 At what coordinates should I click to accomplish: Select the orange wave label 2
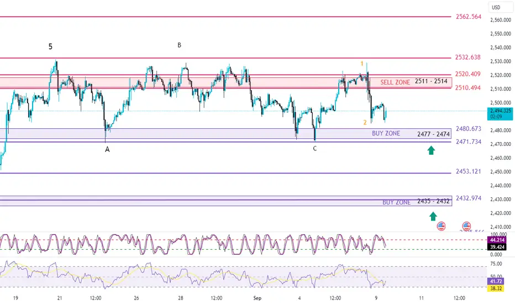click(365, 123)
